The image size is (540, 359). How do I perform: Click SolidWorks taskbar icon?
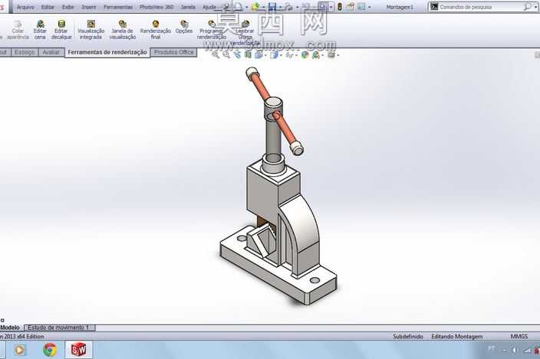pos(78,350)
